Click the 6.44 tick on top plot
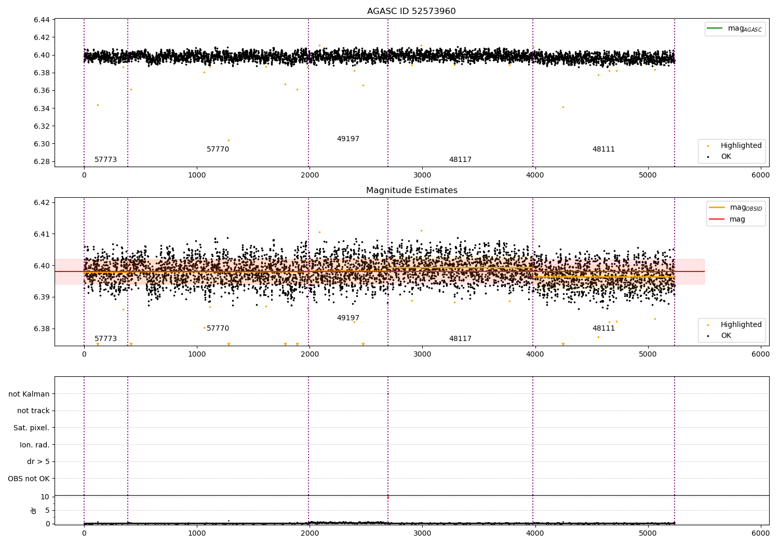 click(x=42, y=20)
